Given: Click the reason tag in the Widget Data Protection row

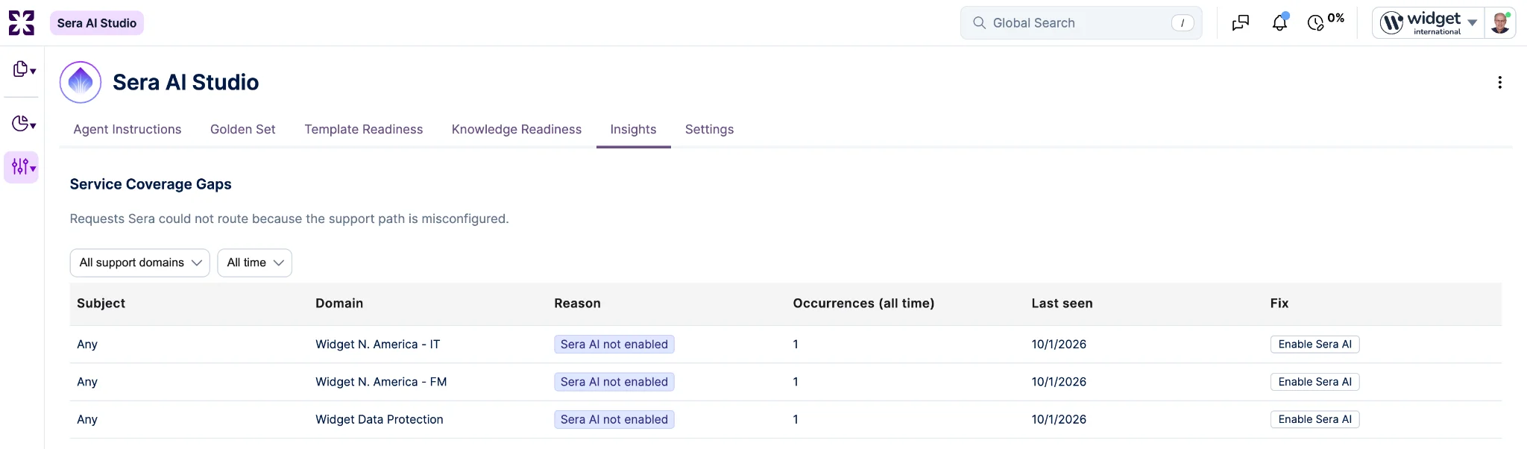Looking at the screenshot, I should (x=614, y=420).
